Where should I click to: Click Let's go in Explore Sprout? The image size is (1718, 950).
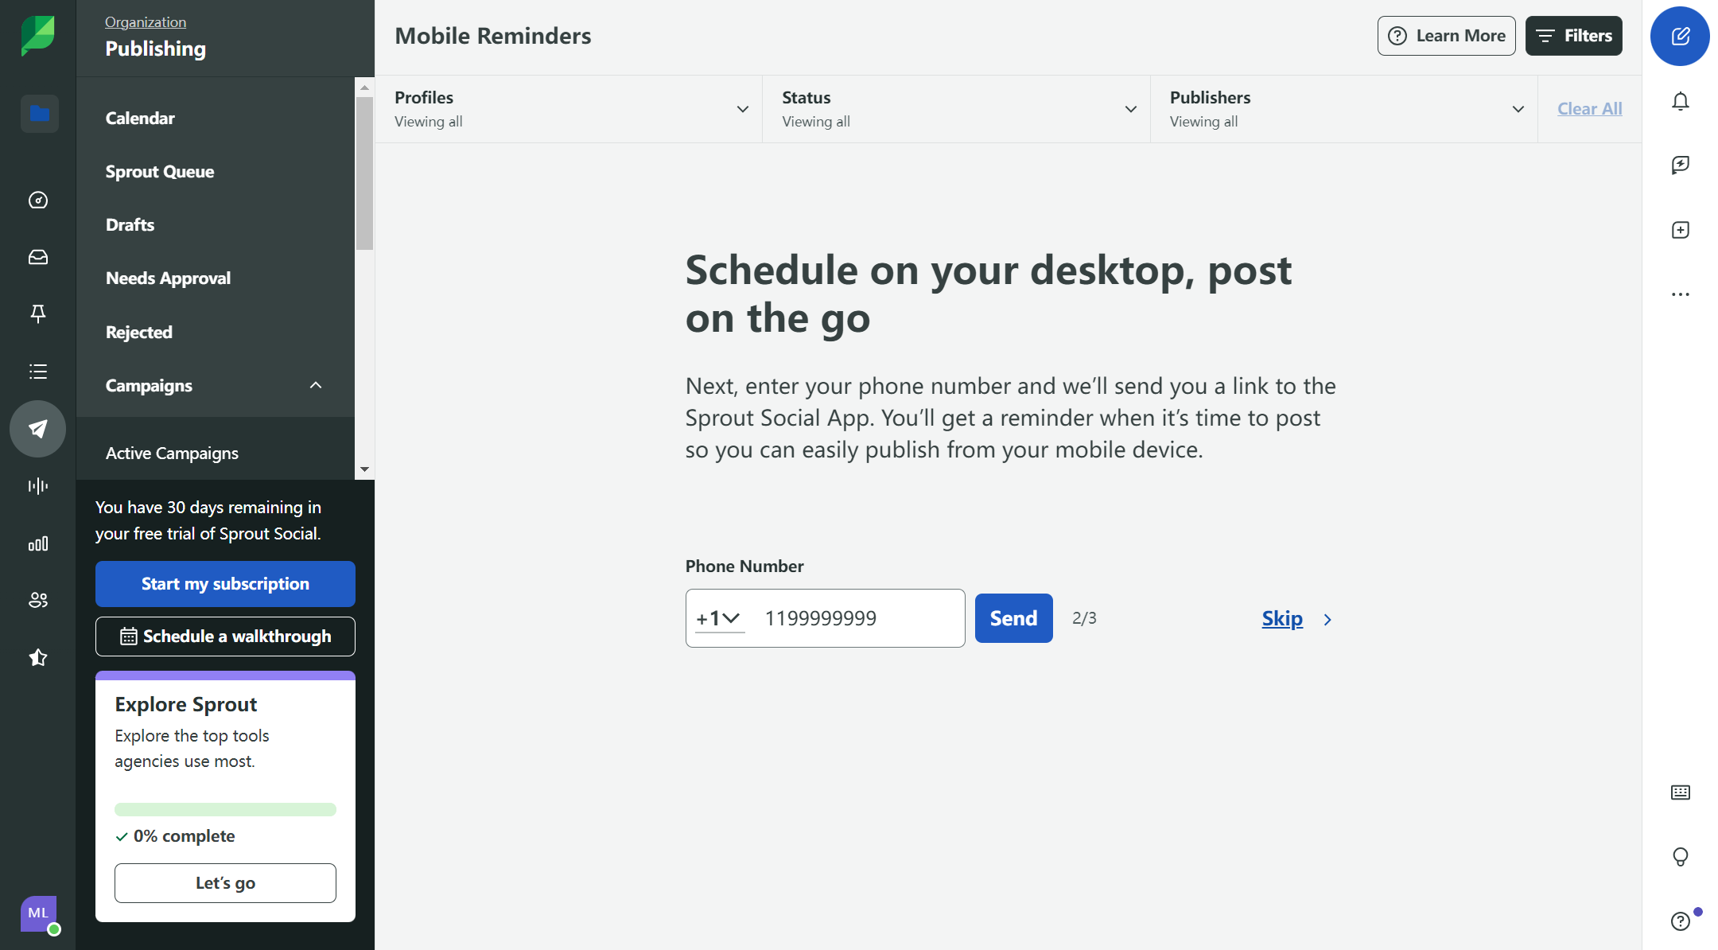[225, 883]
